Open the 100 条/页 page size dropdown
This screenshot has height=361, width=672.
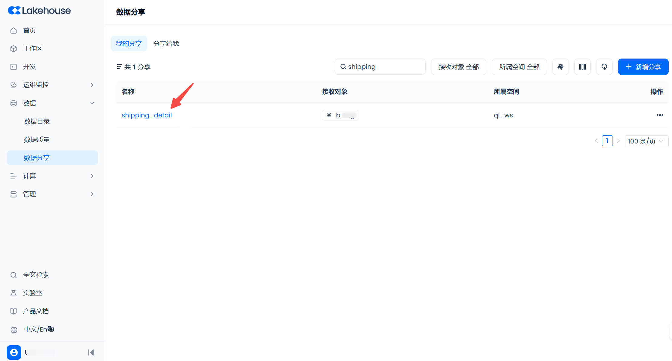(x=646, y=141)
